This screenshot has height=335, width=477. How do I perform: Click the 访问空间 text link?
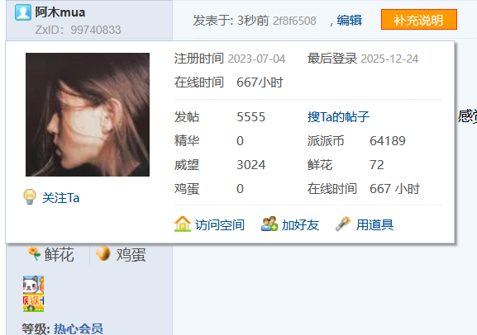click(x=220, y=225)
